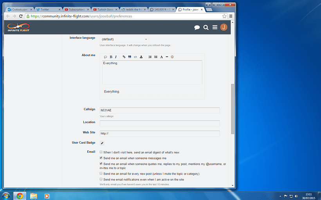Click into the About me text area
Screen dimensions: 321x200
click(152, 72)
